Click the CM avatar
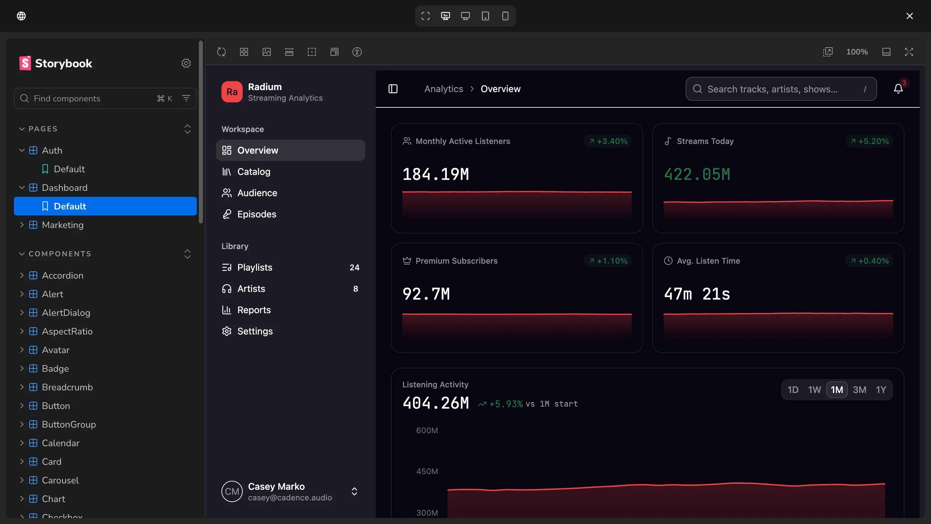The width and height of the screenshot is (931, 524). (232, 491)
